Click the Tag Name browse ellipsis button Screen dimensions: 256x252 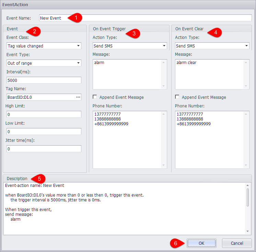78,97
